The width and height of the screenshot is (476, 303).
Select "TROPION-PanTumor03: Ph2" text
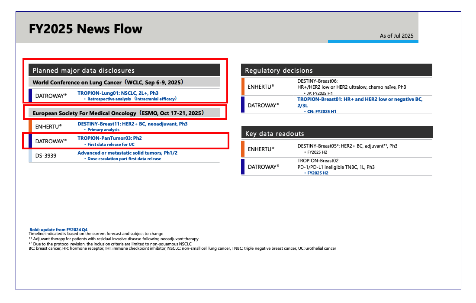coord(109,138)
